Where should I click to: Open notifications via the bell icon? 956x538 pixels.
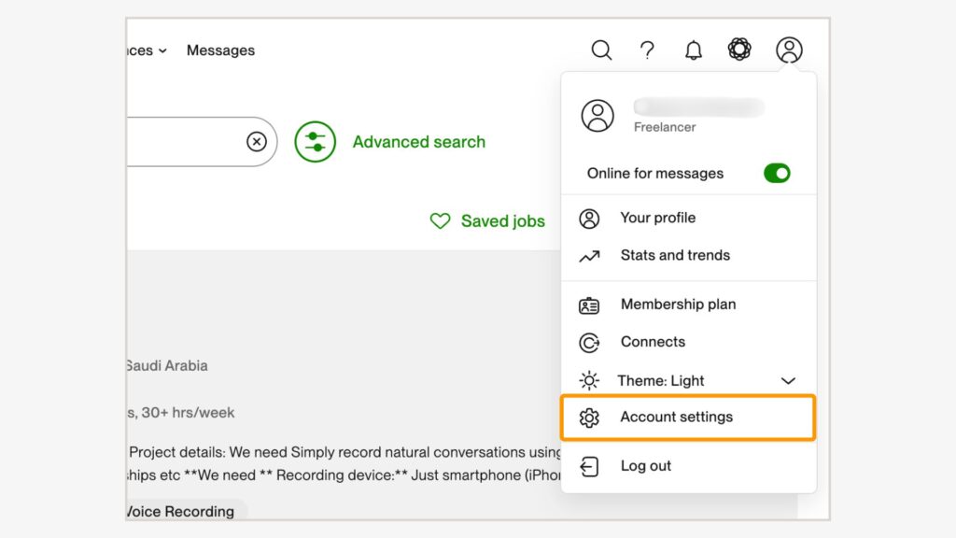pyautogui.click(x=693, y=50)
